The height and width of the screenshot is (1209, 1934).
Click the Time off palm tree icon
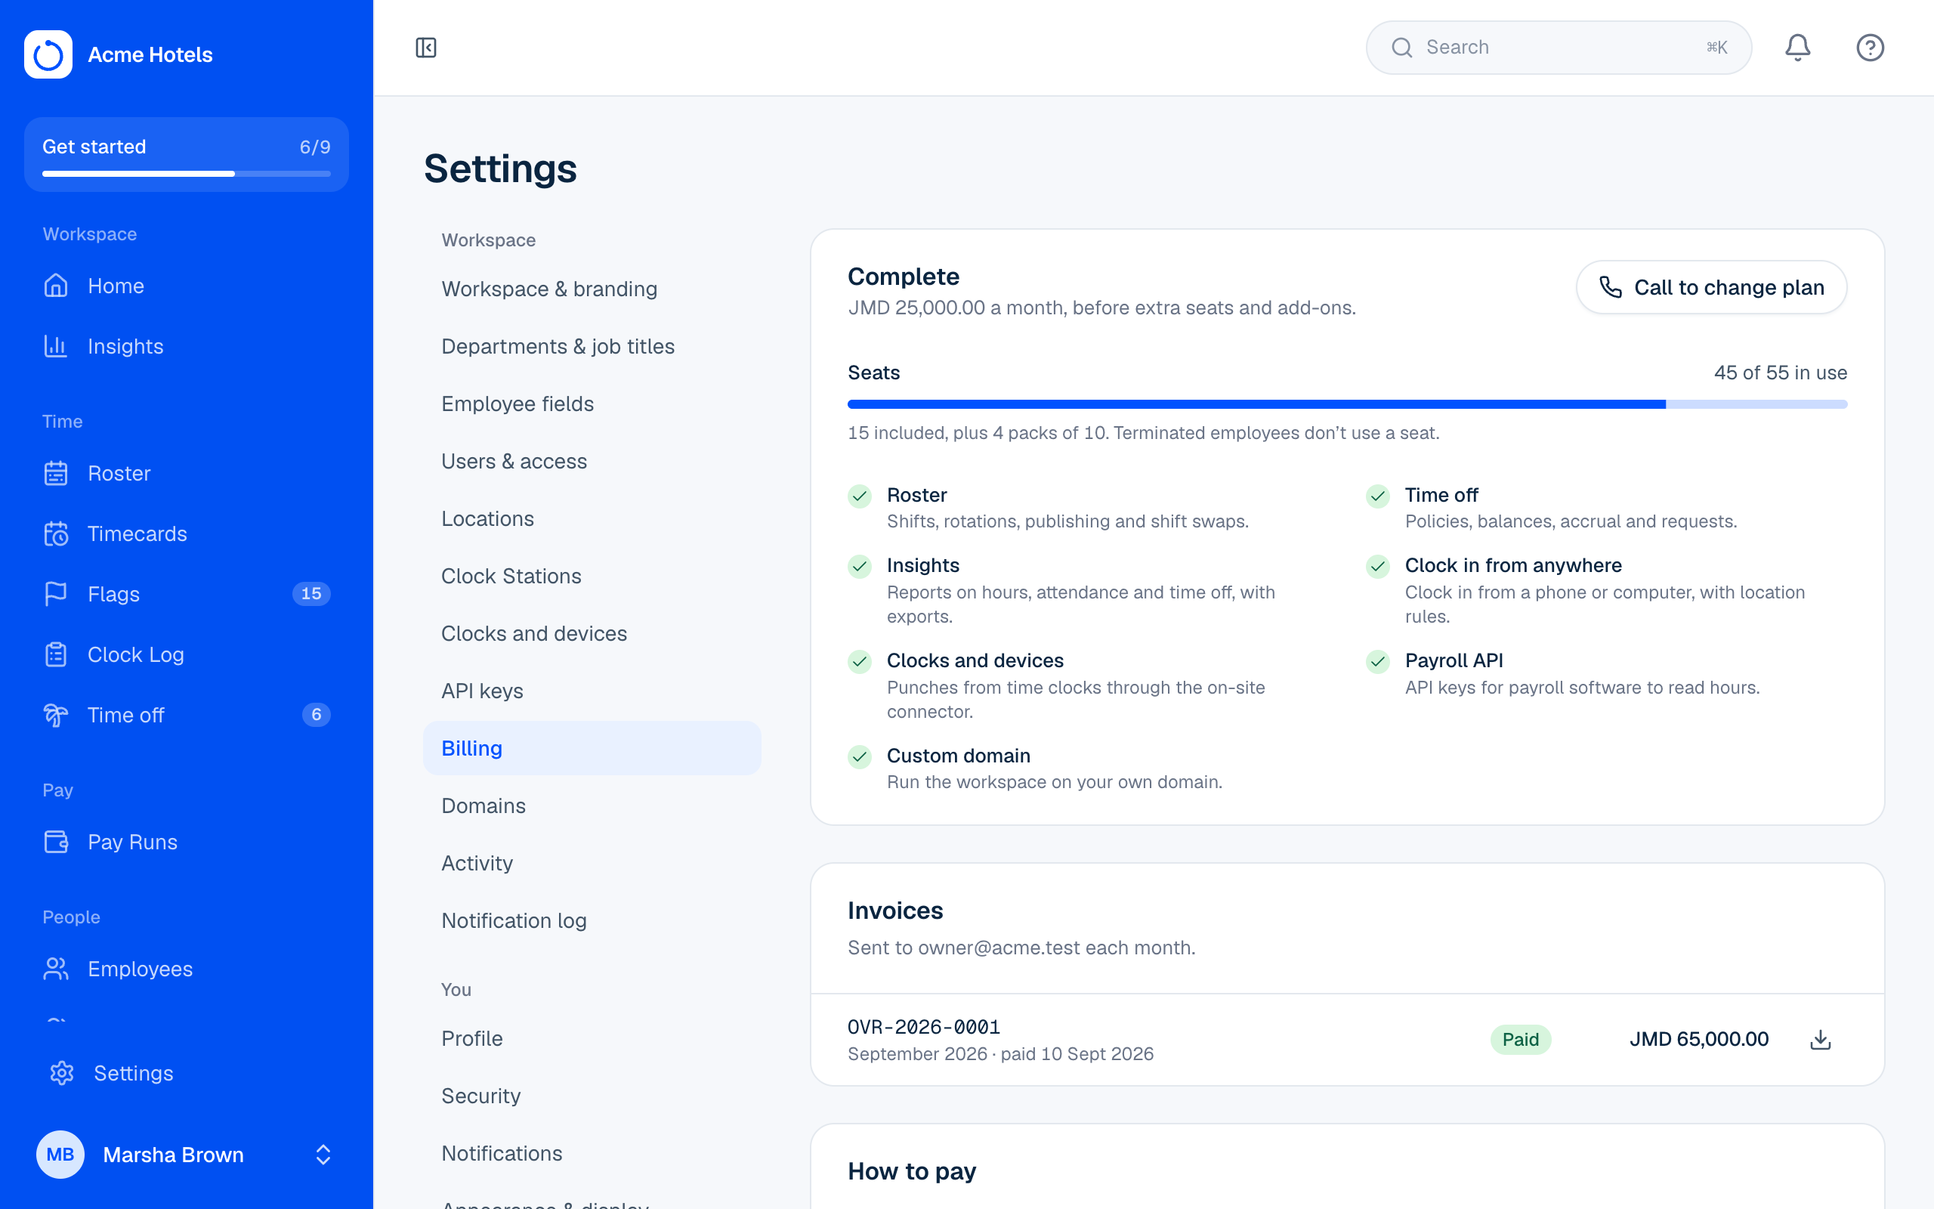56,715
